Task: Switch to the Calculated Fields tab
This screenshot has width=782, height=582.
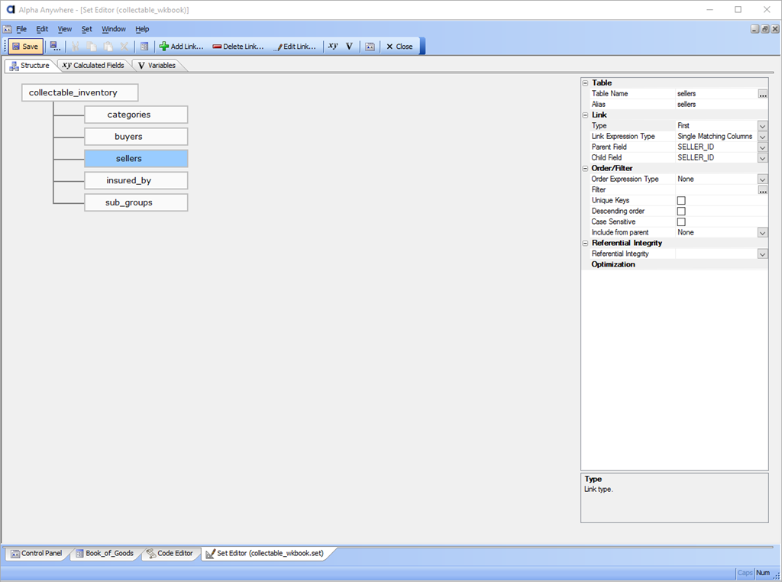Action: pyautogui.click(x=92, y=66)
